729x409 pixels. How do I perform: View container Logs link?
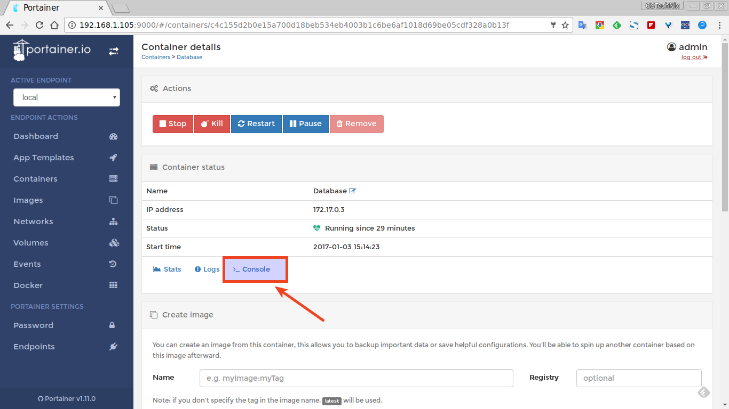point(207,269)
